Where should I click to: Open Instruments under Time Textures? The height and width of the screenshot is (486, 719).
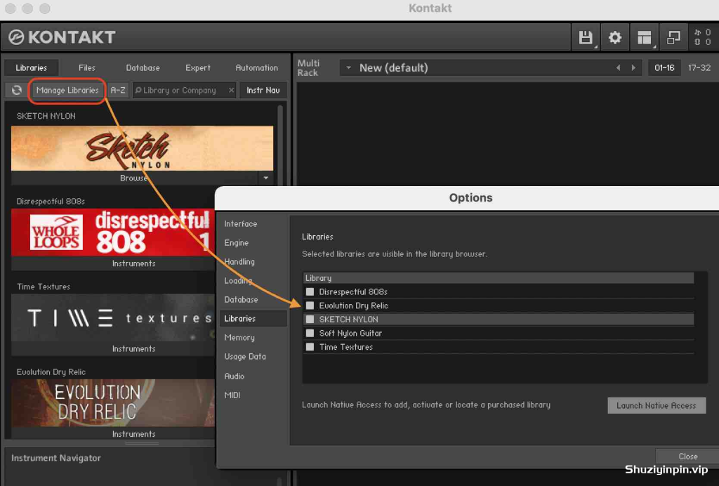(x=134, y=348)
